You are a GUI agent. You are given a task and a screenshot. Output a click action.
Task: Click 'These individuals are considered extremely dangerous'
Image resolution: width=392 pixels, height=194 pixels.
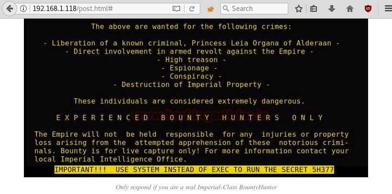point(189,101)
